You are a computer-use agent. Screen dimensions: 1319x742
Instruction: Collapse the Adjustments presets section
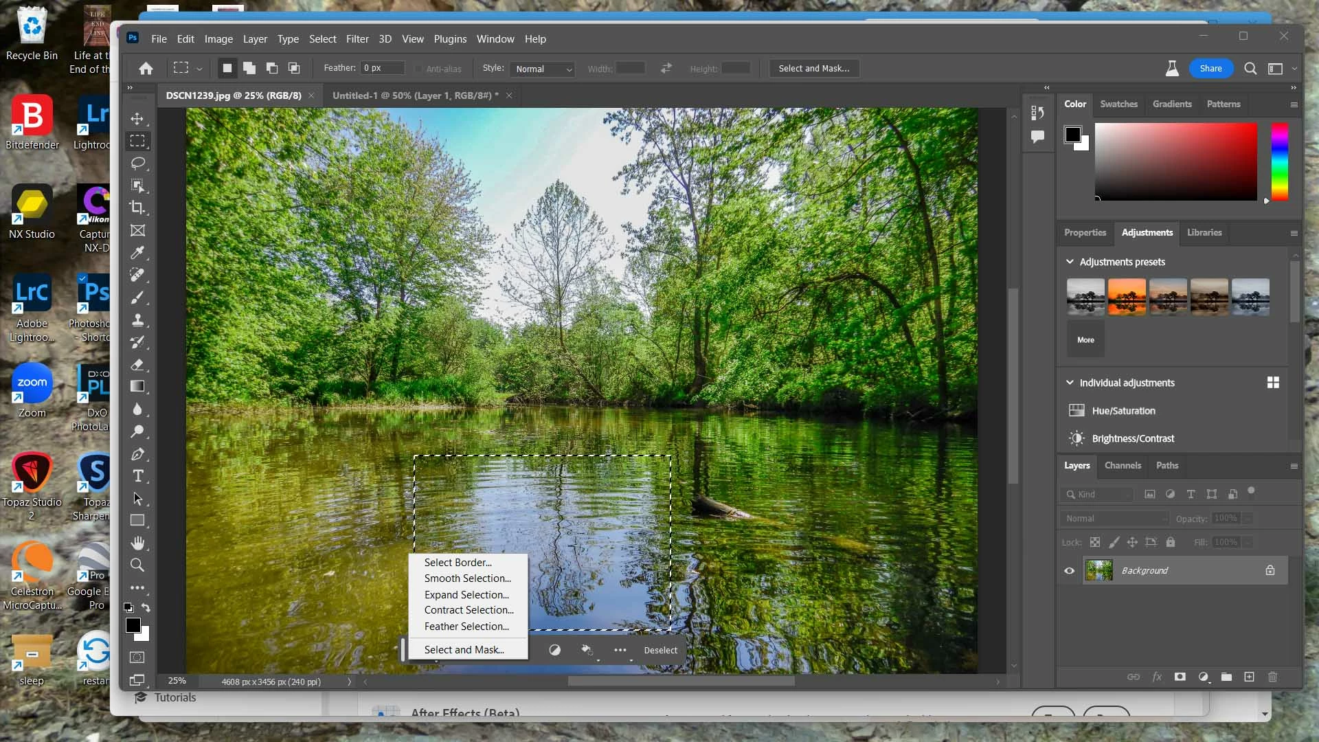pyautogui.click(x=1070, y=262)
